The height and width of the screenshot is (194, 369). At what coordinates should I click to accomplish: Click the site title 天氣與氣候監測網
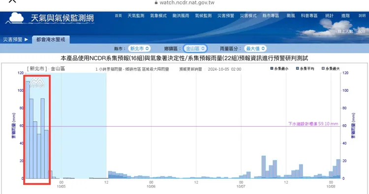click(62, 18)
